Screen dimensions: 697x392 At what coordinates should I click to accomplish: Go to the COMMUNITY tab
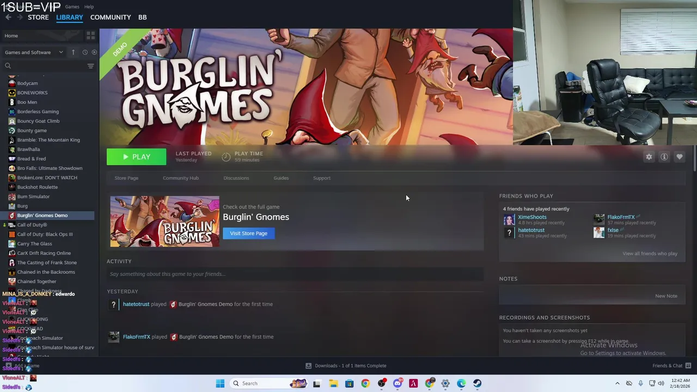[111, 17]
